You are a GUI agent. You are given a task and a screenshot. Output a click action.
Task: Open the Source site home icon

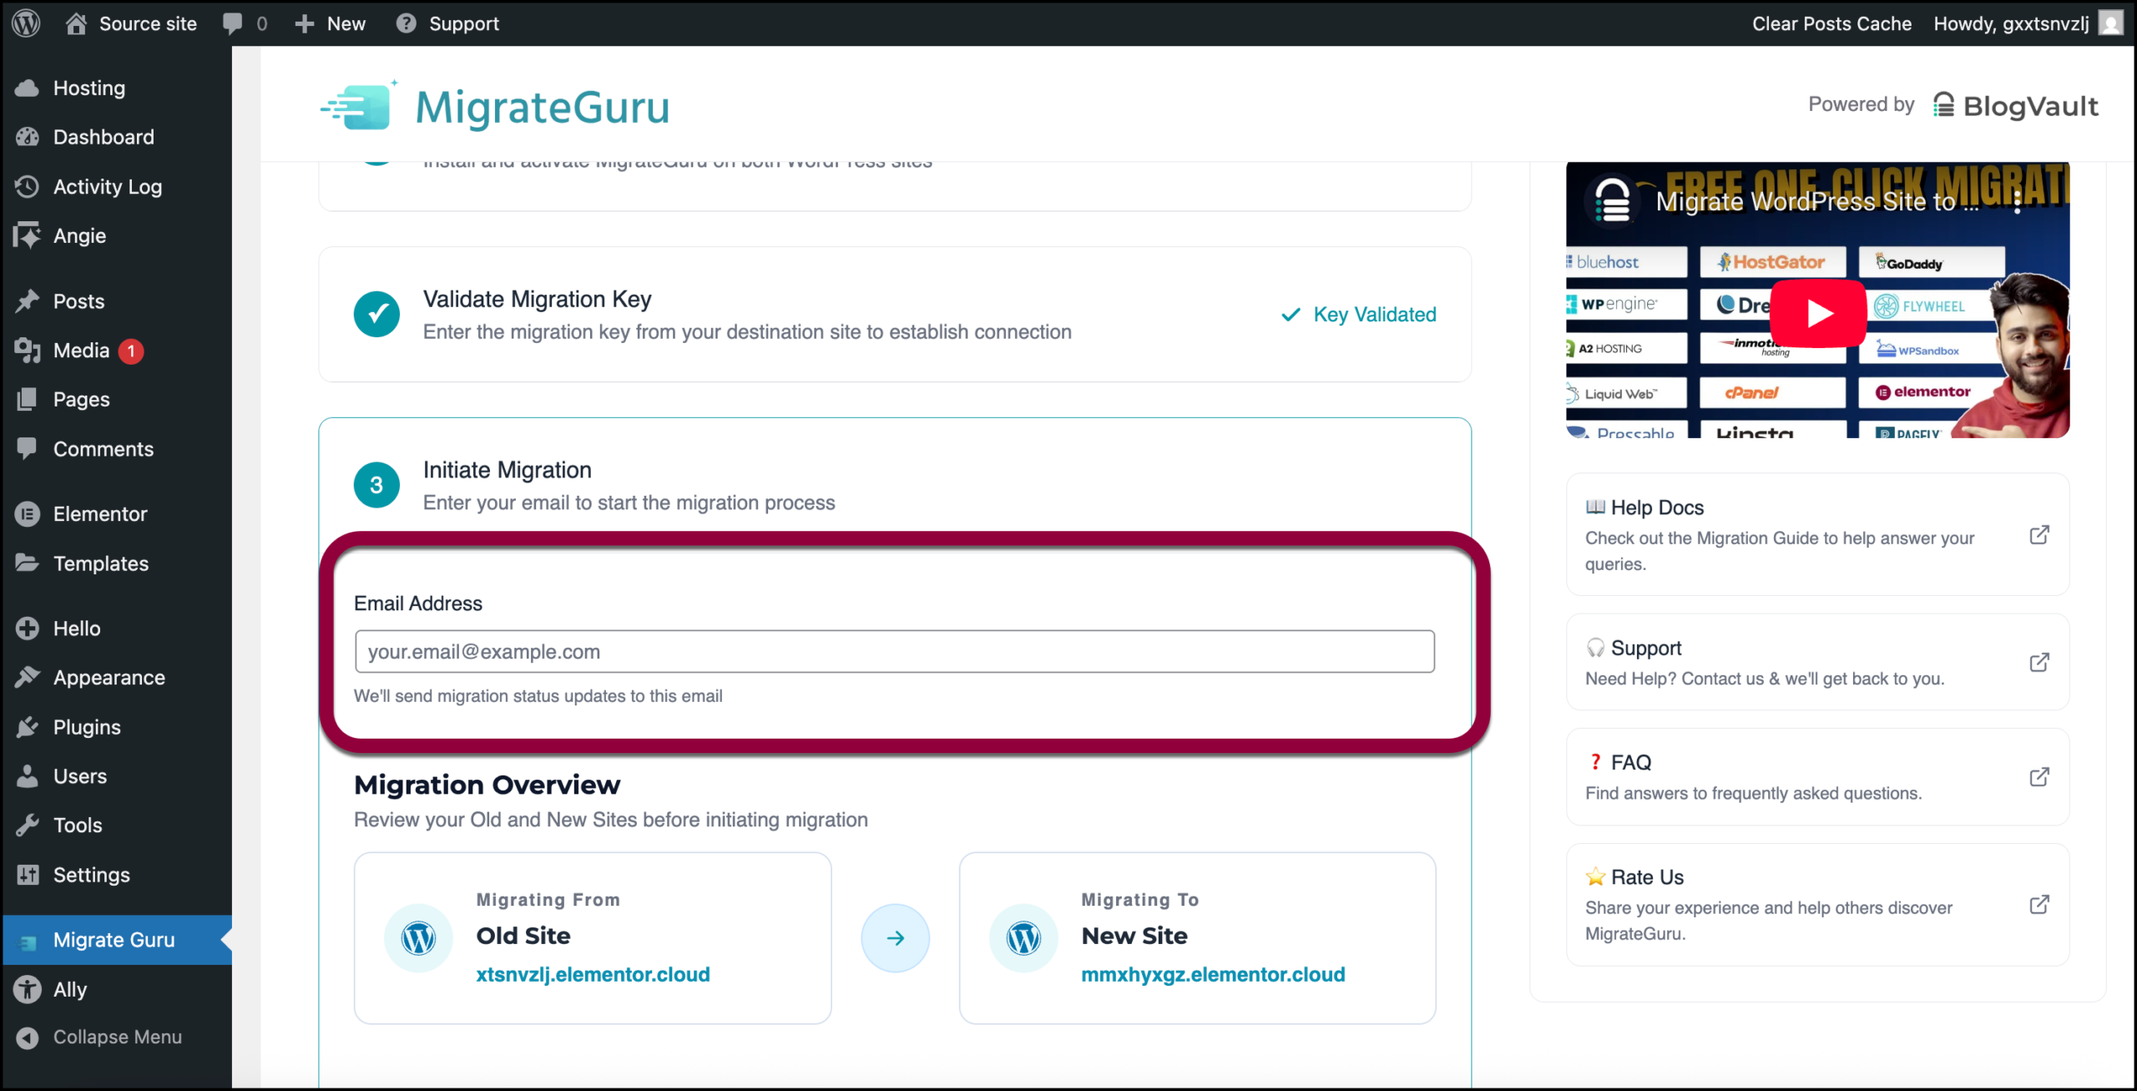tap(76, 23)
